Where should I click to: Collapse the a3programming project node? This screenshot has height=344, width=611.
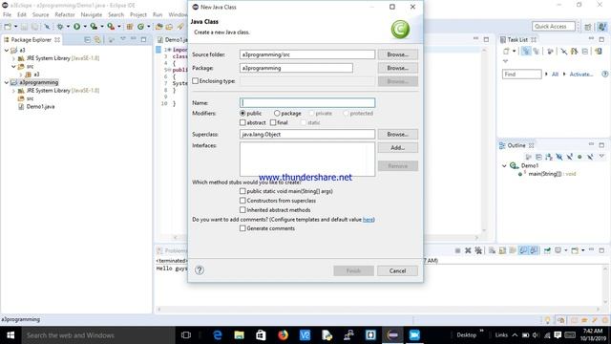tap(7, 82)
